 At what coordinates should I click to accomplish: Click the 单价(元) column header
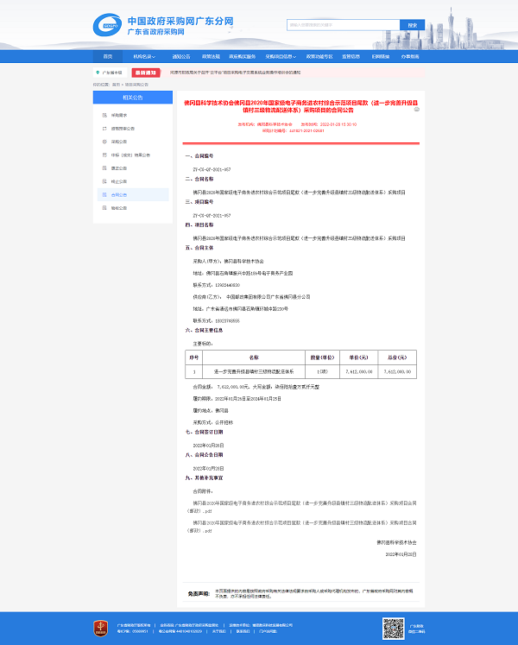358,357
